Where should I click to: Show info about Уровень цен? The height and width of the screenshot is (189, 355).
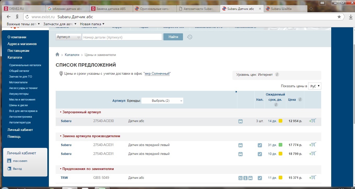tap(277, 74)
